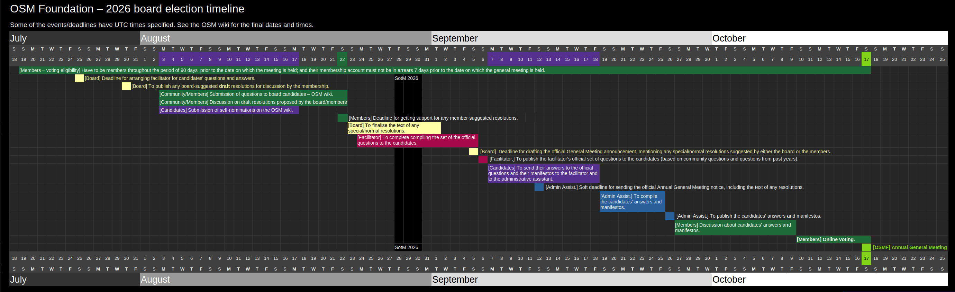The image size is (955, 292).
Task: Click lime-highlighted October 17 in upper date row
Action: click(866, 59)
